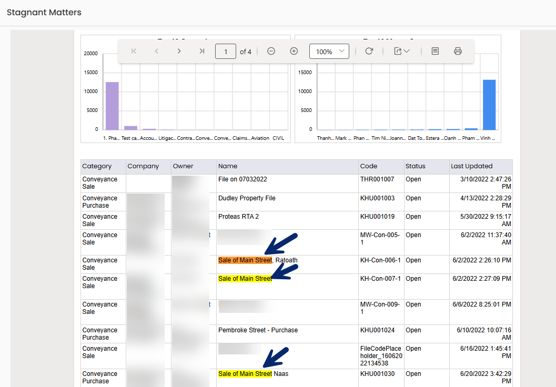The width and height of the screenshot is (556, 387).
Task: Select the 'Dudley Property File' matter name
Action: coord(247,198)
